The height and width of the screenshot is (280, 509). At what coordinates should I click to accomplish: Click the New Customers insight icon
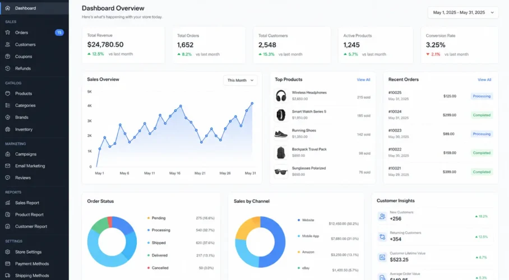tap(382, 216)
